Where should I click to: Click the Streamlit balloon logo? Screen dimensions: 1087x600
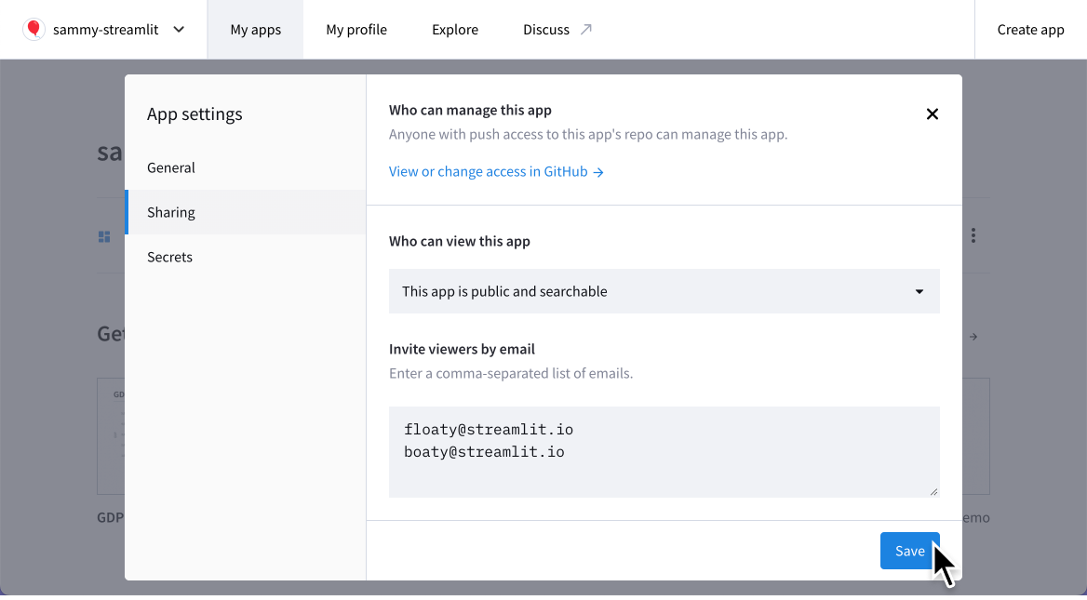click(34, 29)
